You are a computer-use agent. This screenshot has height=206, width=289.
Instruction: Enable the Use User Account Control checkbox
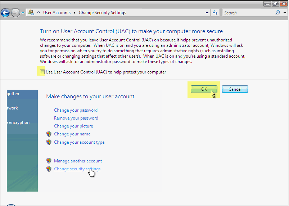point(42,72)
